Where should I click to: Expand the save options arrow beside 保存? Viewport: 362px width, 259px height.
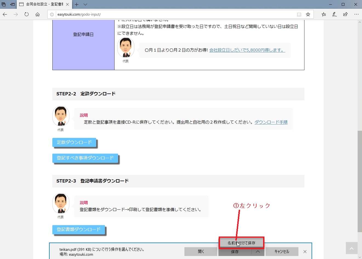point(258,252)
